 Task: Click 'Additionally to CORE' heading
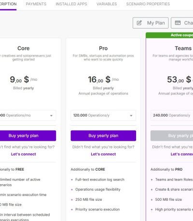pos(88,169)
